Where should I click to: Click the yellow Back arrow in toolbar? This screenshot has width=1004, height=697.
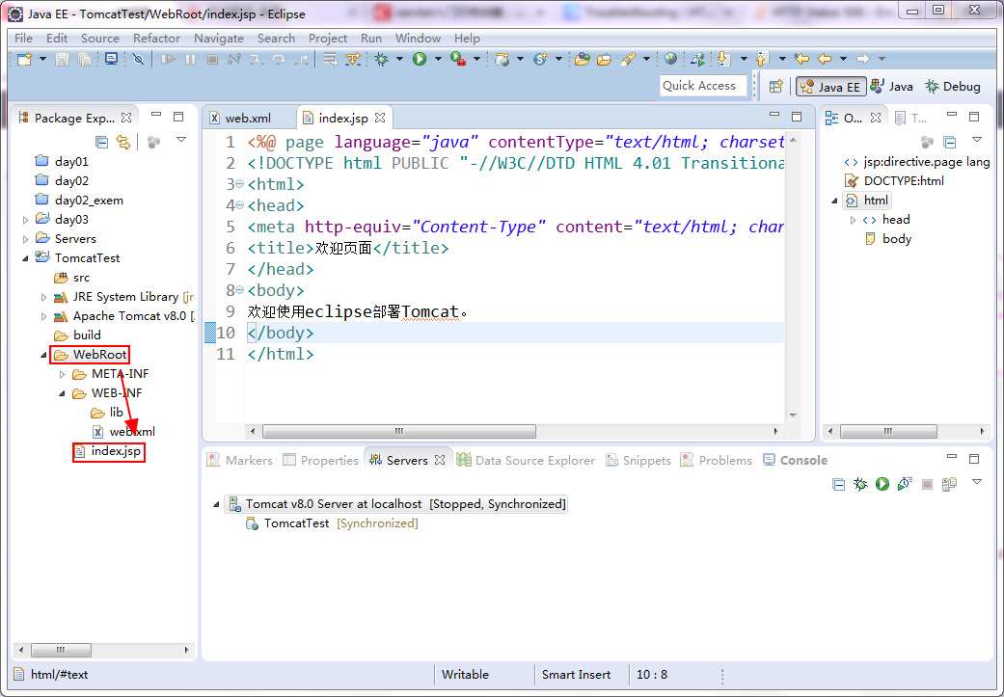click(825, 59)
